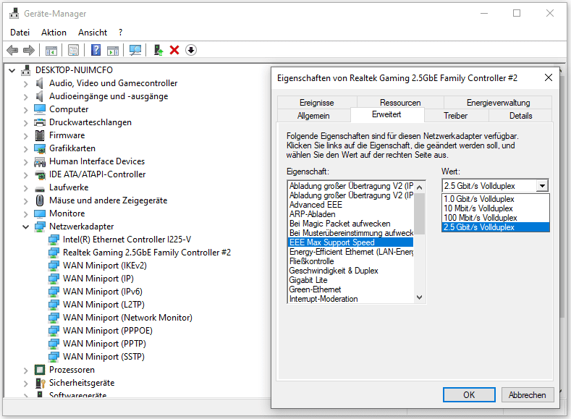Click the blue Help question mark icon
Image resolution: width=571 pixels, height=419 pixels.
coord(96,50)
